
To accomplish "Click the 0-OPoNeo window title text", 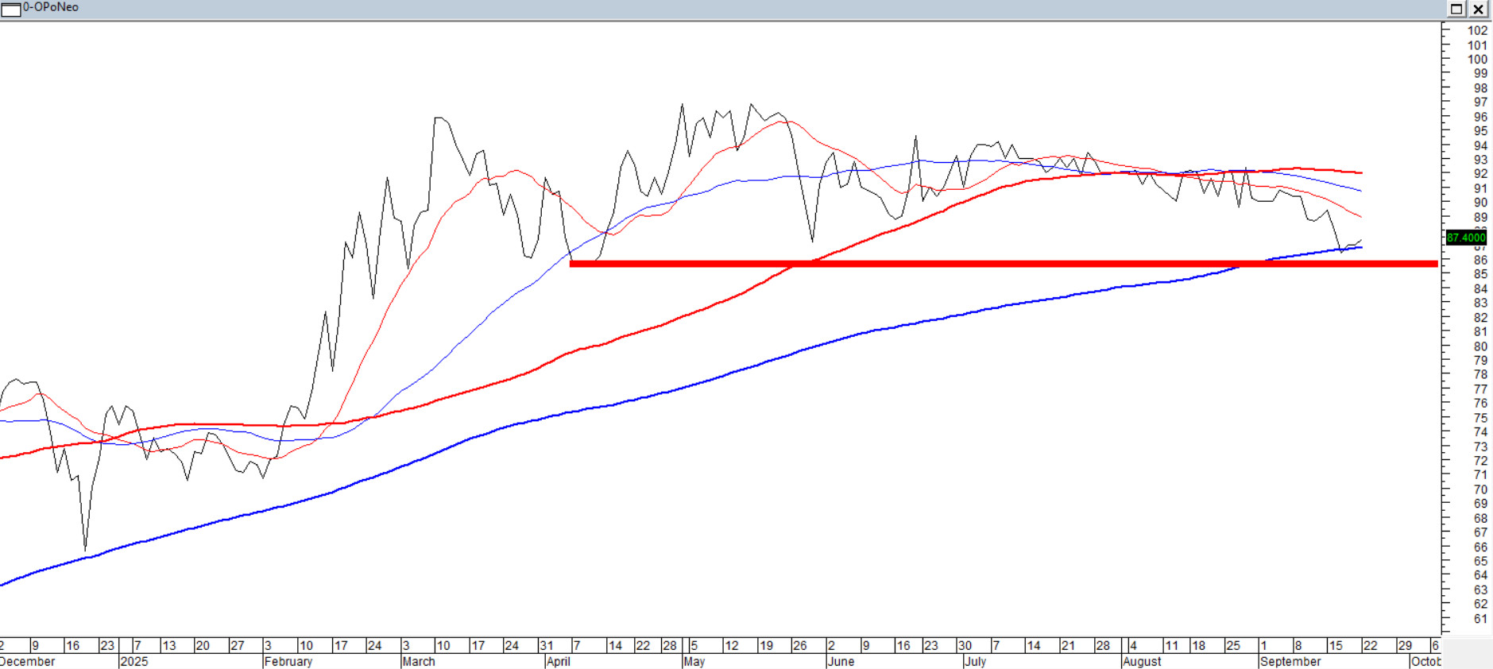I will [51, 7].
